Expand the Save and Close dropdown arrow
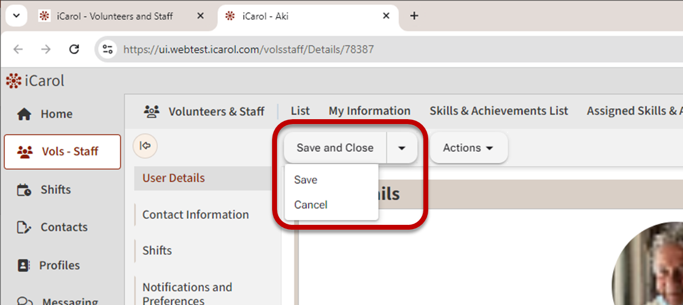Image resolution: width=683 pixels, height=305 pixels. pos(402,148)
